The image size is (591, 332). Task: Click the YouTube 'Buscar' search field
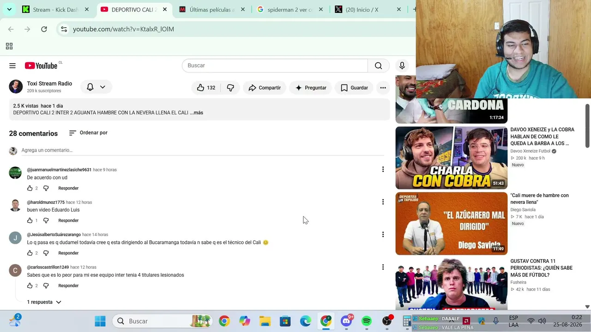pos(275,65)
